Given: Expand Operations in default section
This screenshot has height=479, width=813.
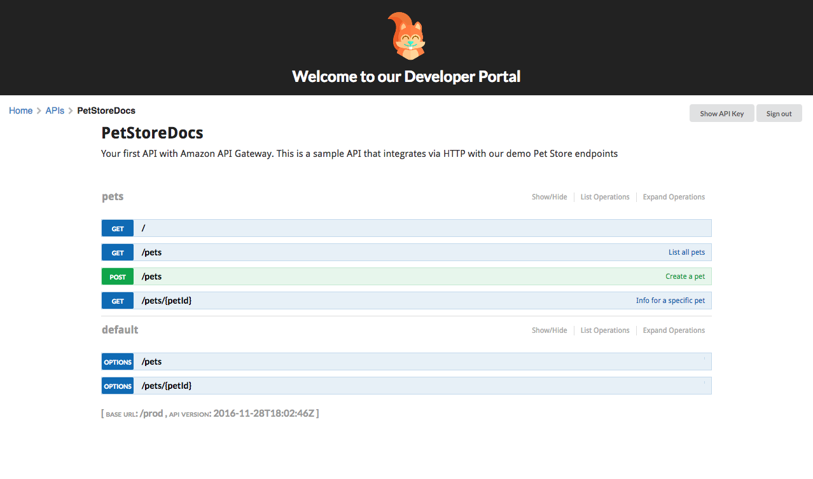Looking at the screenshot, I should [674, 330].
